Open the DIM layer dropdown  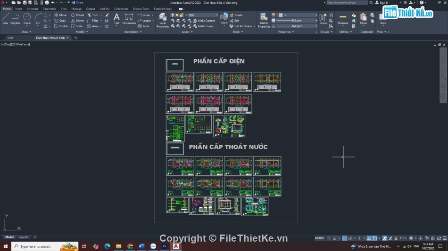point(203,15)
